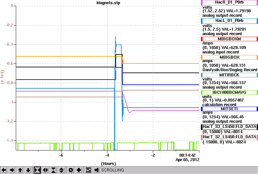258x174 pixels.
Task: Click the (Hours) x-axis label
Action: click(x=108, y=164)
